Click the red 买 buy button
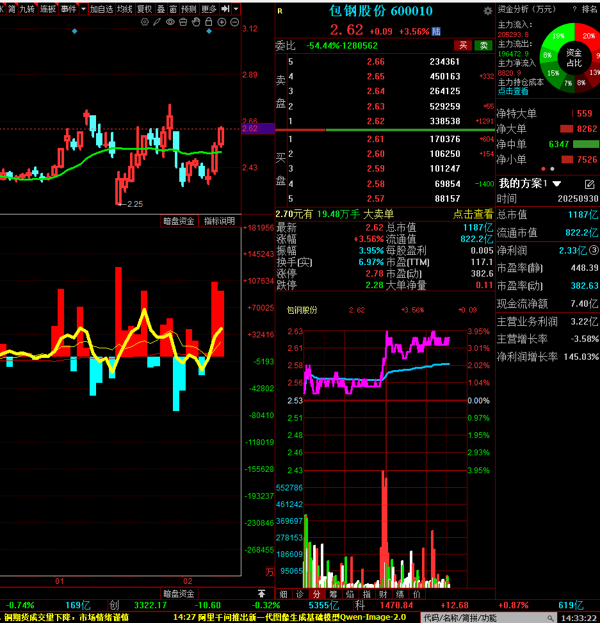The width and height of the screenshot is (600, 623). click(463, 45)
